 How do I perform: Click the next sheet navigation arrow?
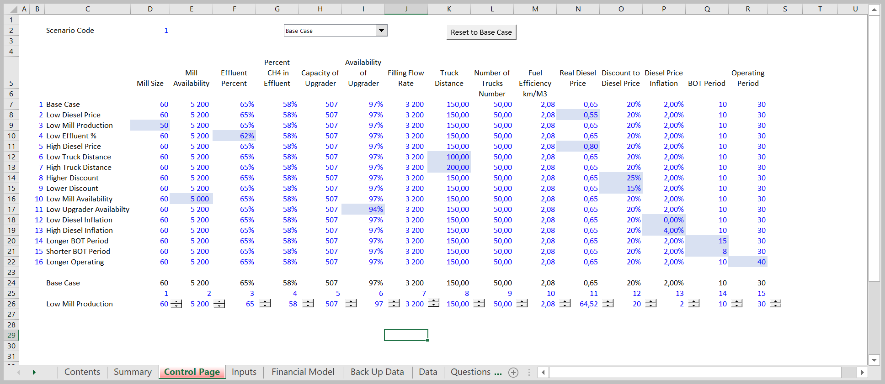[34, 373]
